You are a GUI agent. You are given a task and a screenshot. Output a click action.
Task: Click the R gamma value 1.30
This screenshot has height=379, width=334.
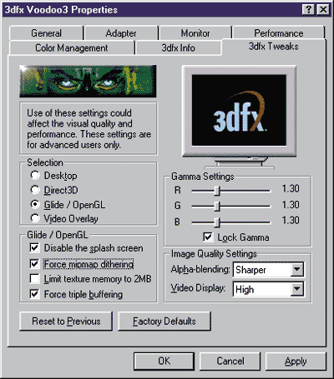point(291,189)
